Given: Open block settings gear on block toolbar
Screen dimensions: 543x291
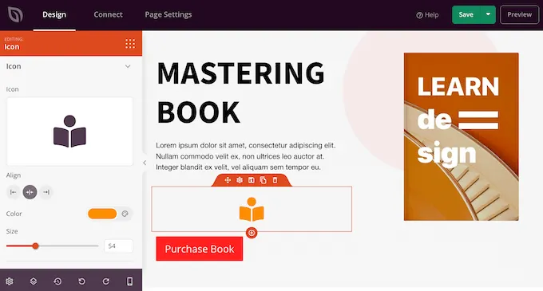Looking at the screenshot, I should [x=240, y=180].
